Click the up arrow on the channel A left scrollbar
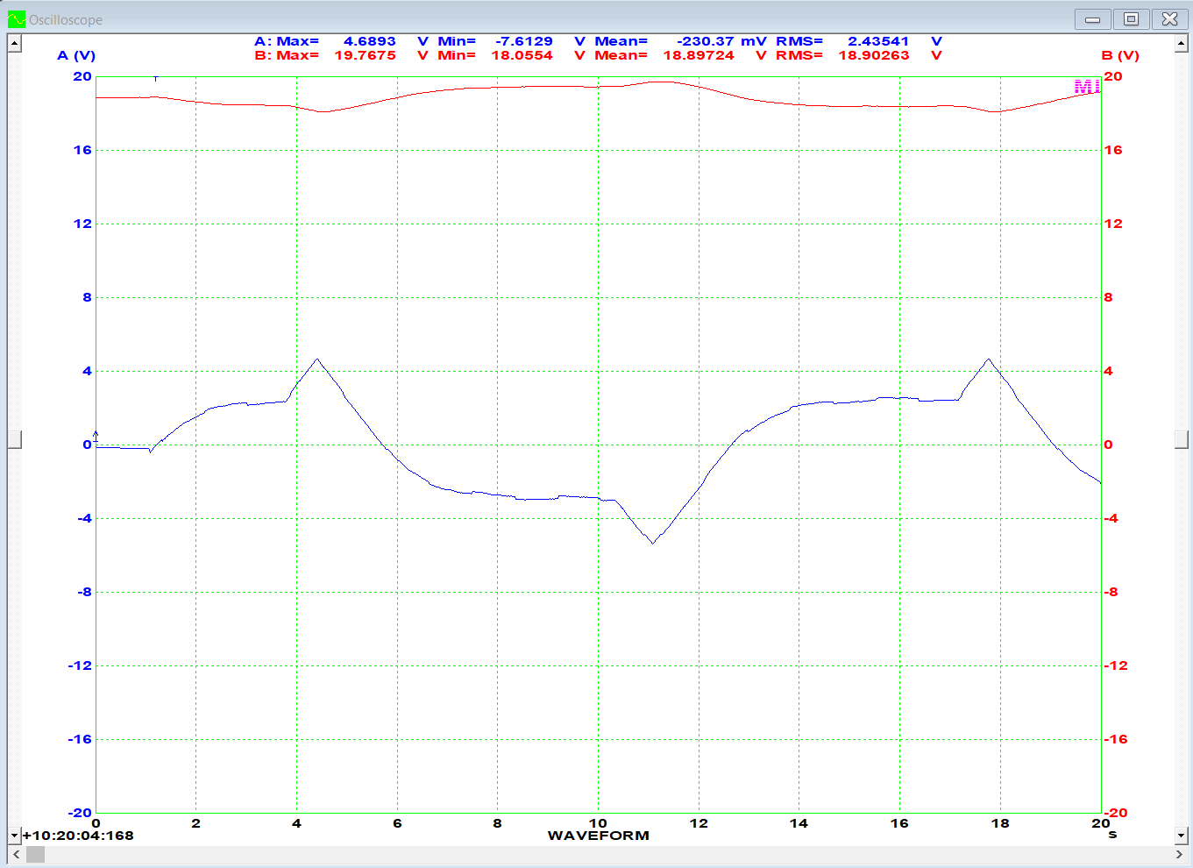Screen dimensions: 1193x868 [x=14, y=42]
